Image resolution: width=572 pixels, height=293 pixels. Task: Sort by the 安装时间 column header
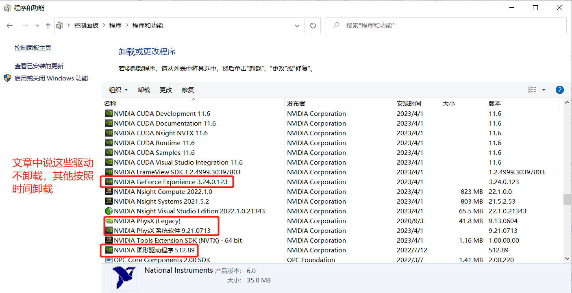click(x=417, y=104)
